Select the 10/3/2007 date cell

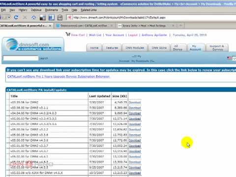(96, 173)
